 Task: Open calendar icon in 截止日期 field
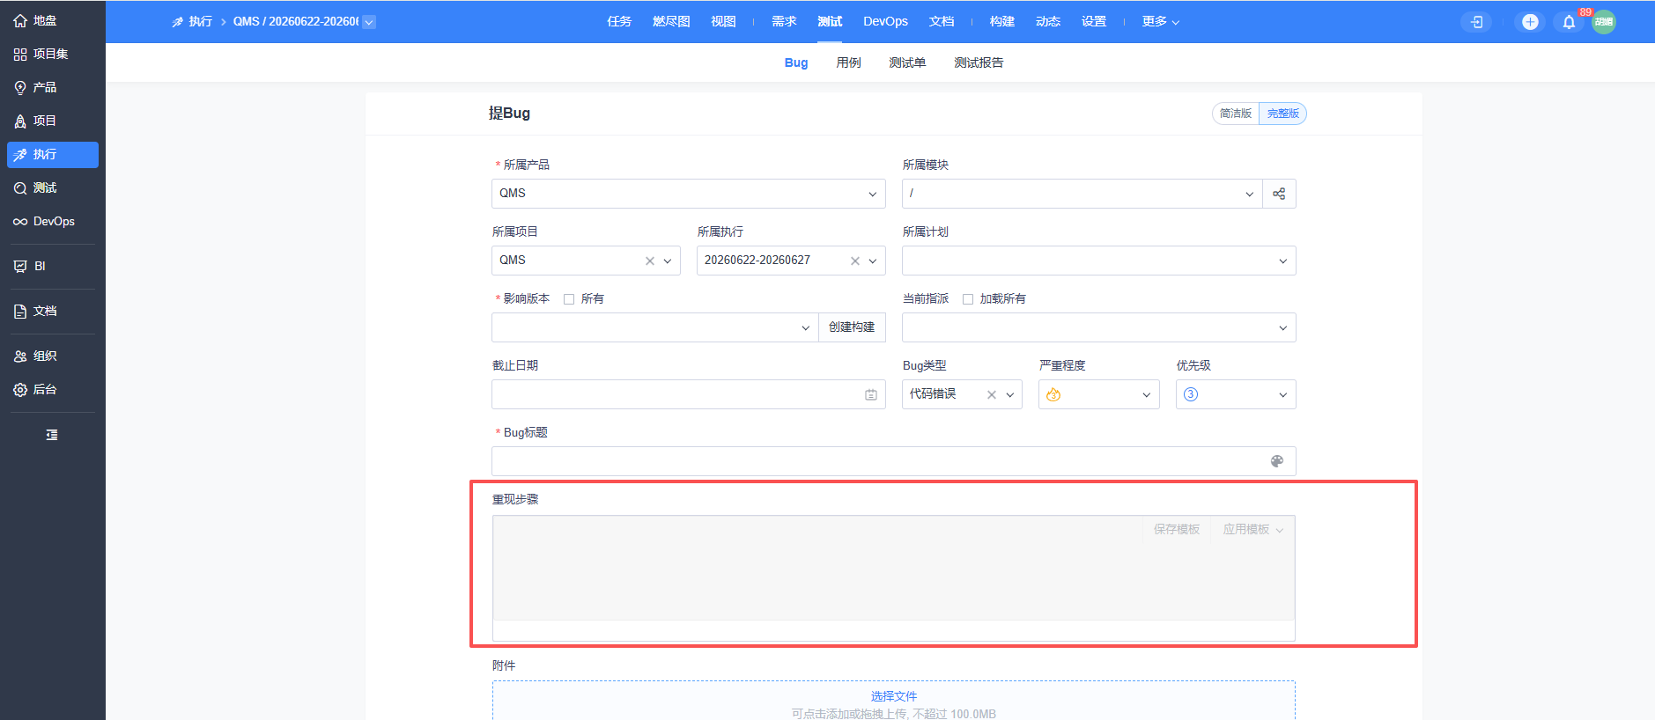[870, 395]
